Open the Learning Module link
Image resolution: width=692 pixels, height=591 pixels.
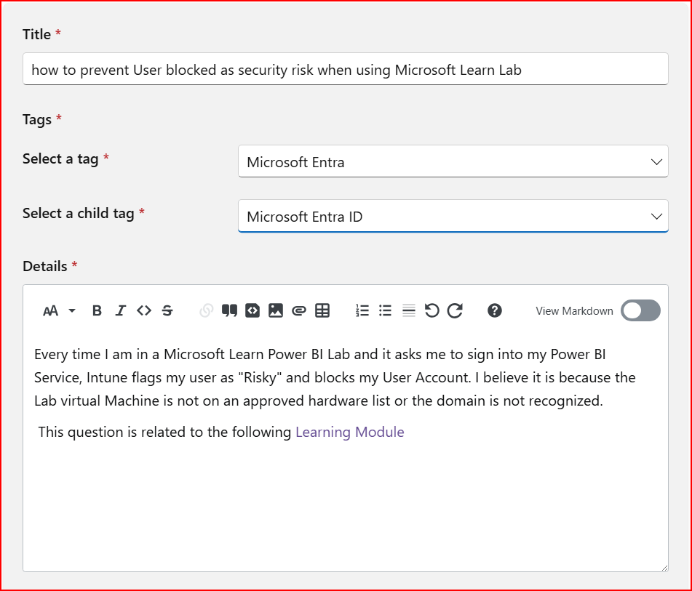349,433
